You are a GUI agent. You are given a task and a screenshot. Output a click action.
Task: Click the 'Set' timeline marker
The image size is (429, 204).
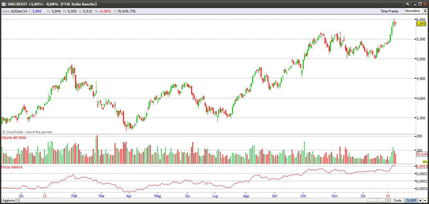pos(275,196)
